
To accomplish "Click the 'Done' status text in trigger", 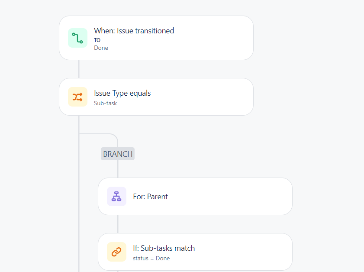I will (101, 48).
